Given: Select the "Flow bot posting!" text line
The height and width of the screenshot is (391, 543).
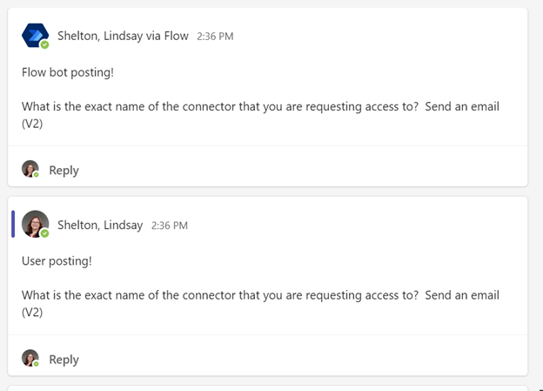Looking at the screenshot, I should 68,71.
